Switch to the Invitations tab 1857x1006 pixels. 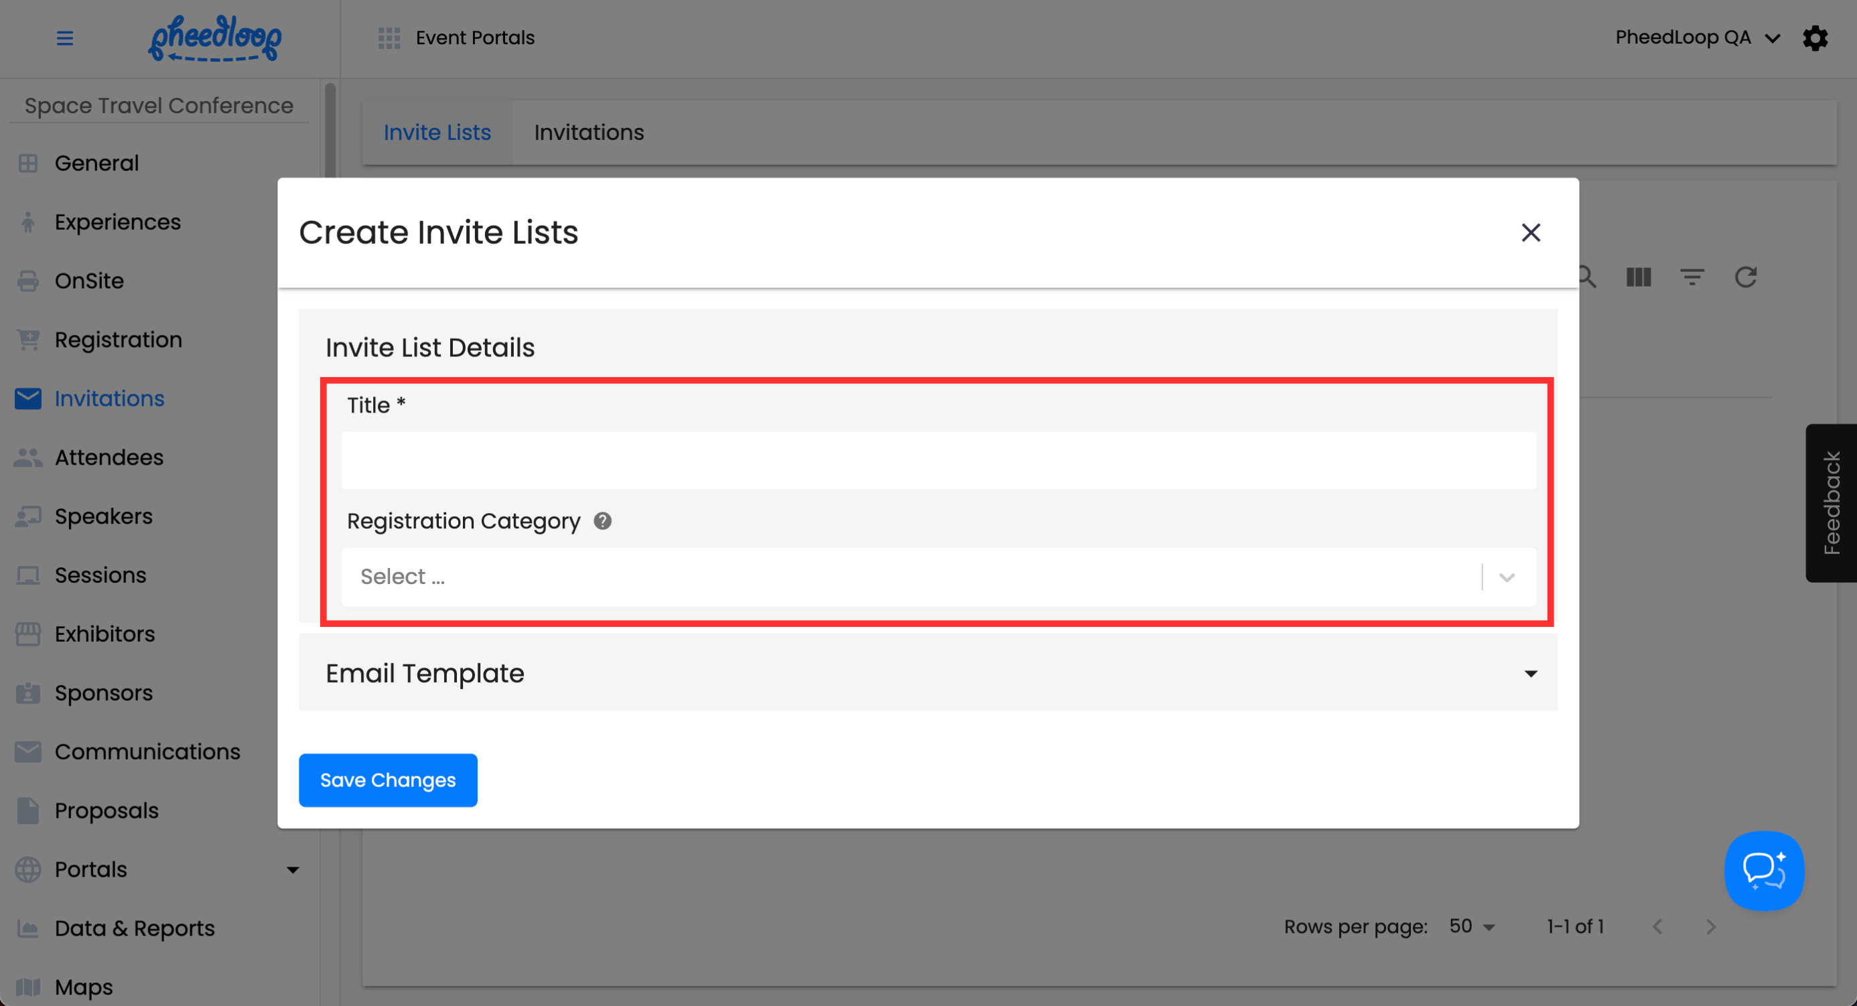point(588,133)
